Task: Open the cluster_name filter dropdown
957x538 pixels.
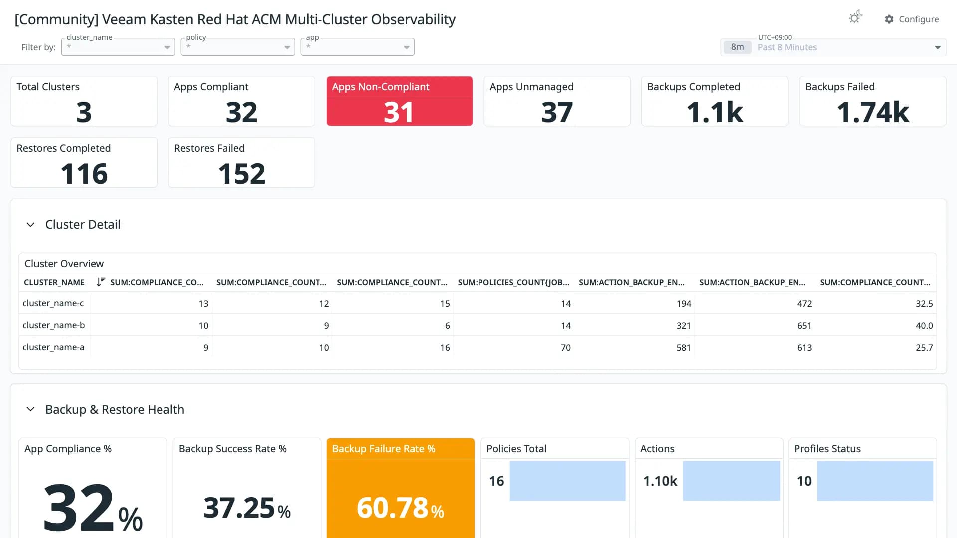Action: point(118,47)
